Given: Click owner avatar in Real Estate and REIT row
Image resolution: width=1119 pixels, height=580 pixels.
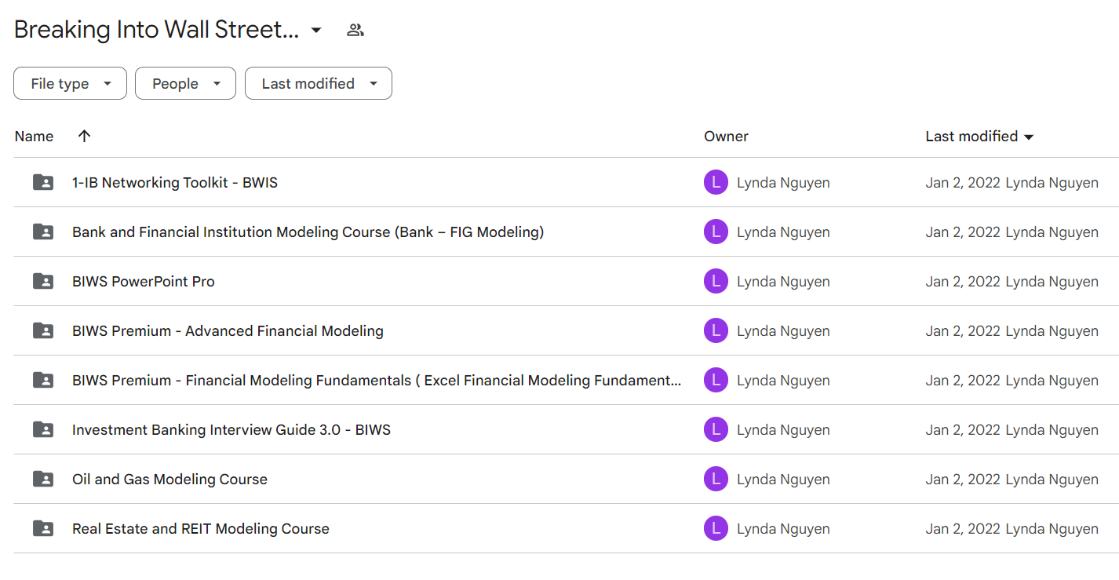Looking at the screenshot, I should [x=716, y=529].
